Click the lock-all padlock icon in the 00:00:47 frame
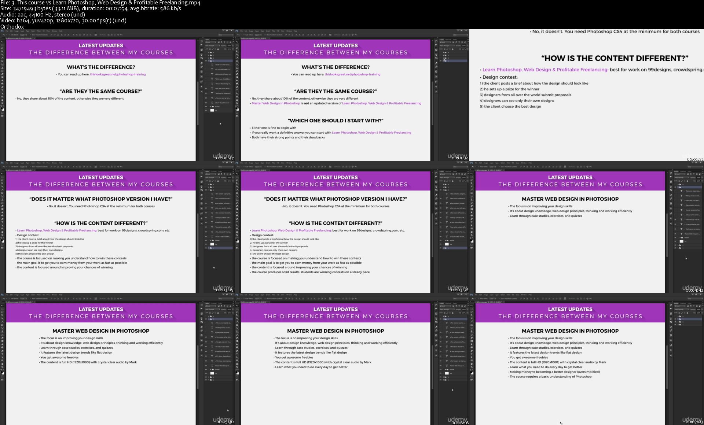The image size is (704, 425). pyautogui.click(x=218, y=49)
